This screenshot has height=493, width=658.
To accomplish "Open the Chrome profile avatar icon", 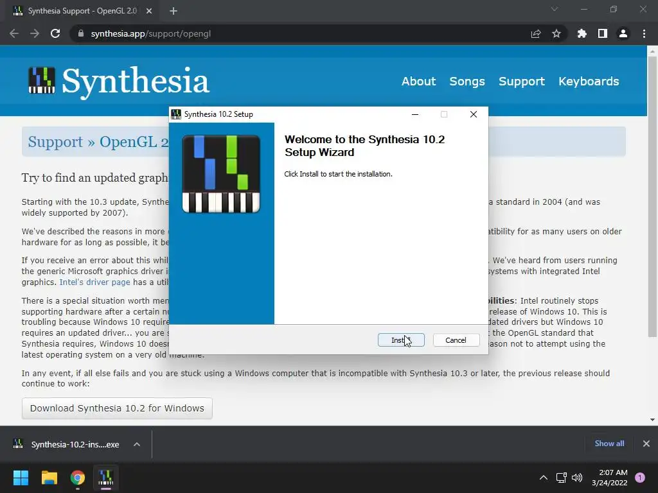I will tap(623, 33).
